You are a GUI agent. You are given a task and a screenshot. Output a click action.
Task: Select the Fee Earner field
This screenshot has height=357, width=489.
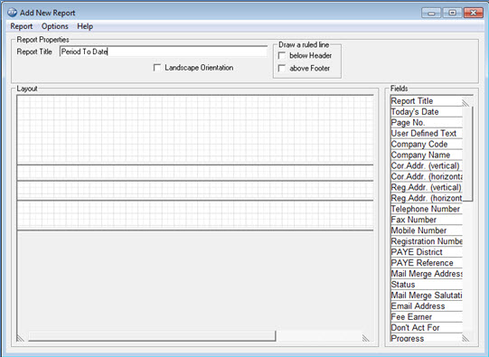(x=427, y=316)
